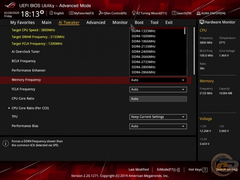This screenshot has width=240, height=180.
Task: Expand CPU Core Ratio (Per CCX)
Action: pyautogui.click(x=30, y=108)
